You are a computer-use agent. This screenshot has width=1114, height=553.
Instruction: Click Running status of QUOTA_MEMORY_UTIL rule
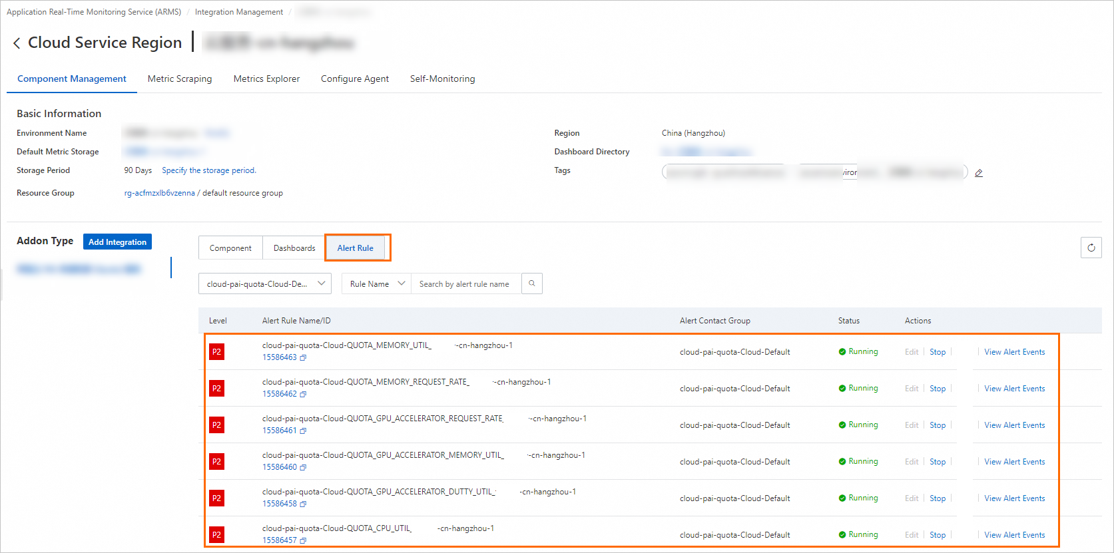coord(858,351)
